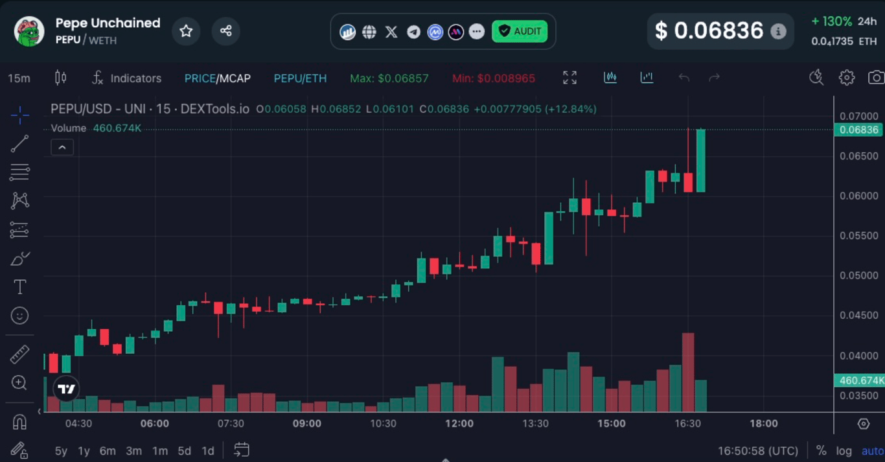Select the crosshair cursor tool
885x462 pixels.
[19, 115]
